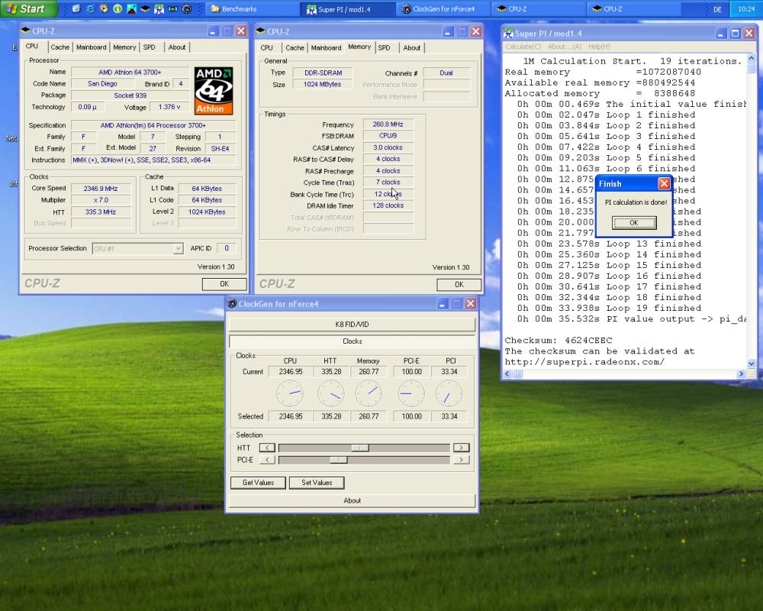Launch Windows Media Player from quick launch
763x611 pixels.
[x=104, y=8]
